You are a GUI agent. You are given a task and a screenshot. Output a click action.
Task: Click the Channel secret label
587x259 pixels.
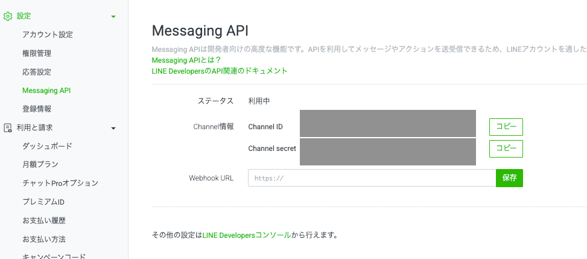point(272,149)
